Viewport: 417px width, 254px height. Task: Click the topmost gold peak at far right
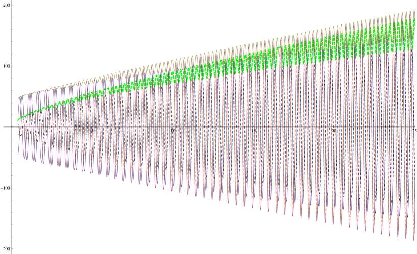coord(413,11)
